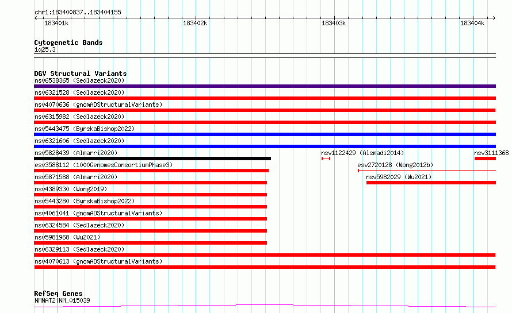512x313 pixels.
Task: Click the ruler's left arrowhead
Action: (36, 18)
